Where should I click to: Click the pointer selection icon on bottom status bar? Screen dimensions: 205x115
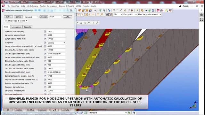click(134, 113)
